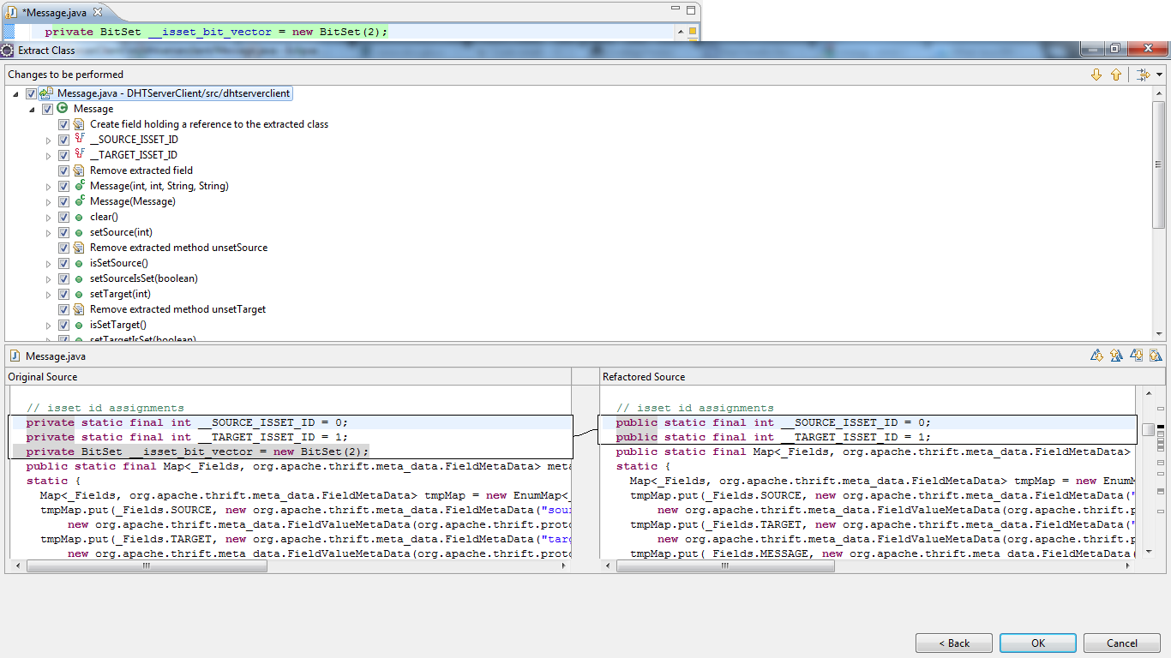
Task: Switch to the *Message.java editor tab
Action: click(x=51, y=13)
